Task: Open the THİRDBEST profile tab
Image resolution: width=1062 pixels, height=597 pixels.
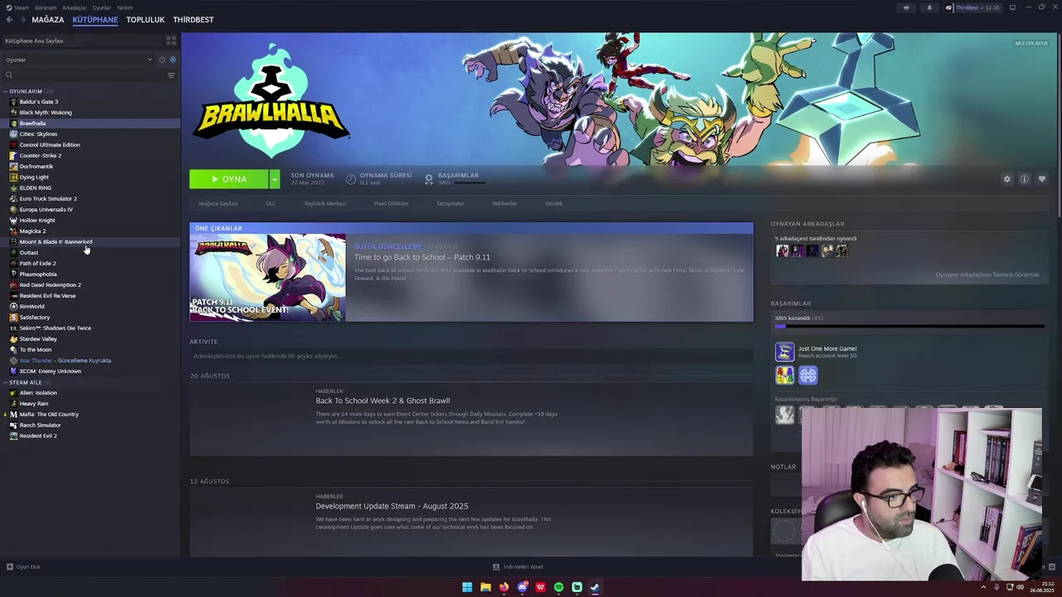Action: pyautogui.click(x=193, y=19)
